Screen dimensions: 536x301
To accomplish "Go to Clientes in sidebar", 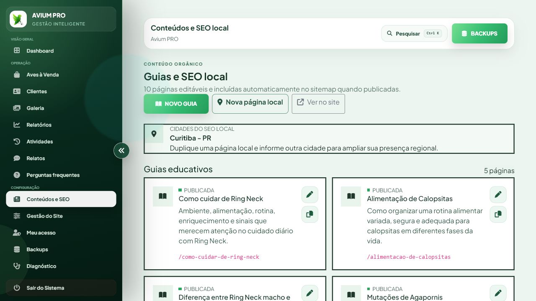I will tap(61, 92).
